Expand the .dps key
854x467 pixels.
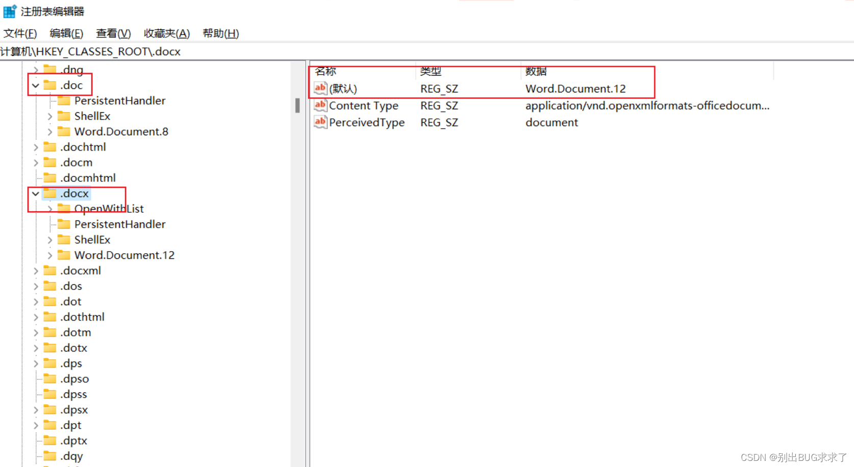click(x=36, y=363)
